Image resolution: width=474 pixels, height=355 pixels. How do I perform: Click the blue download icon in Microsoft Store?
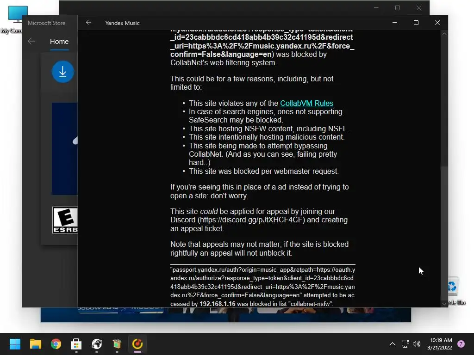click(62, 72)
